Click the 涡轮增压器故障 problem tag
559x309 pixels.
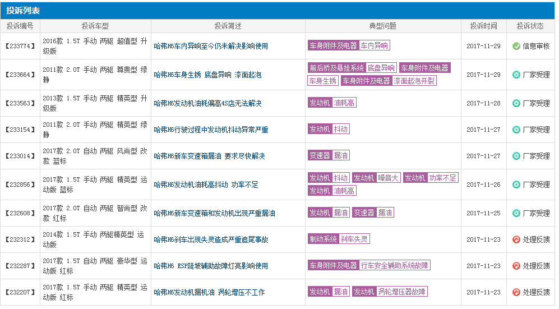401,292
